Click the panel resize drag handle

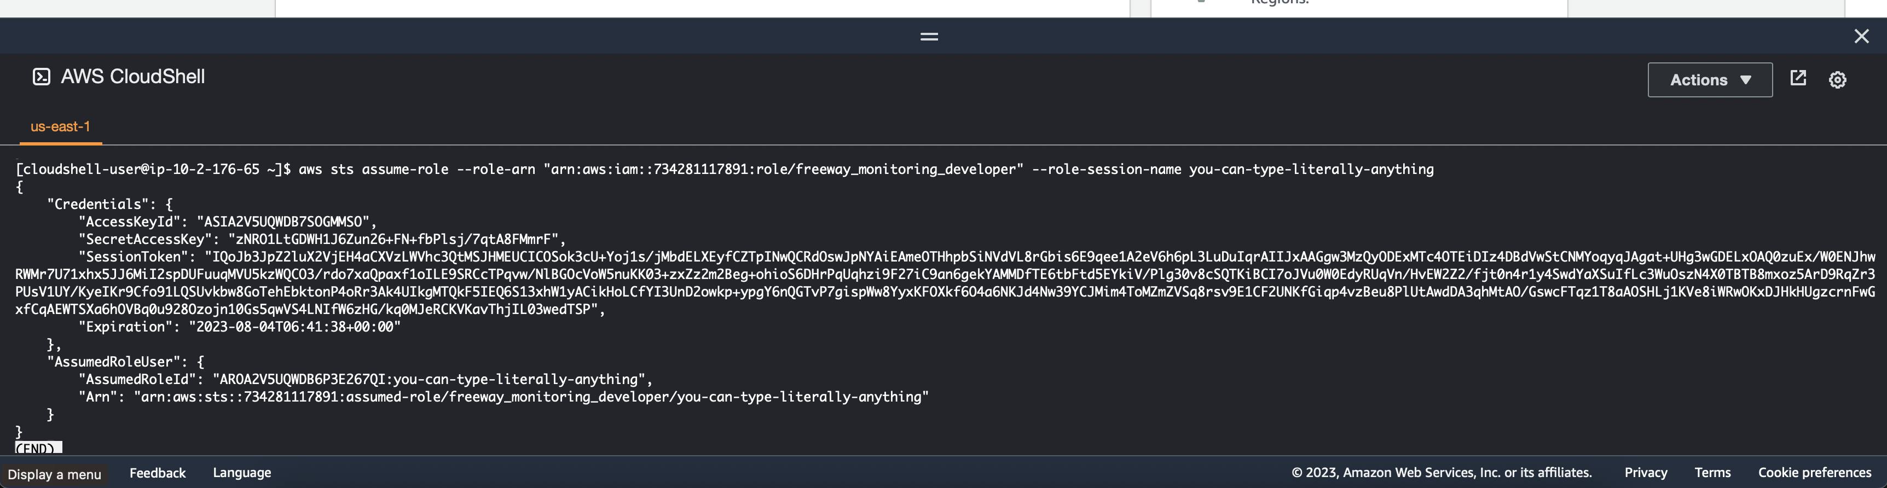929,36
